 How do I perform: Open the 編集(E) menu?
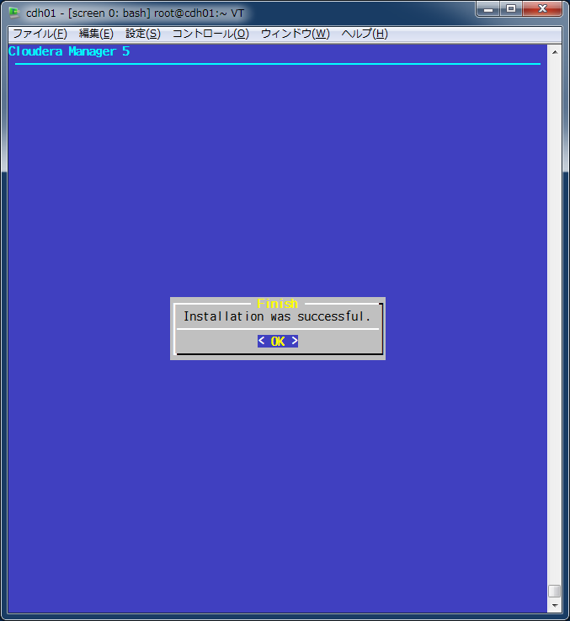pyautogui.click(x=96, y=34)
